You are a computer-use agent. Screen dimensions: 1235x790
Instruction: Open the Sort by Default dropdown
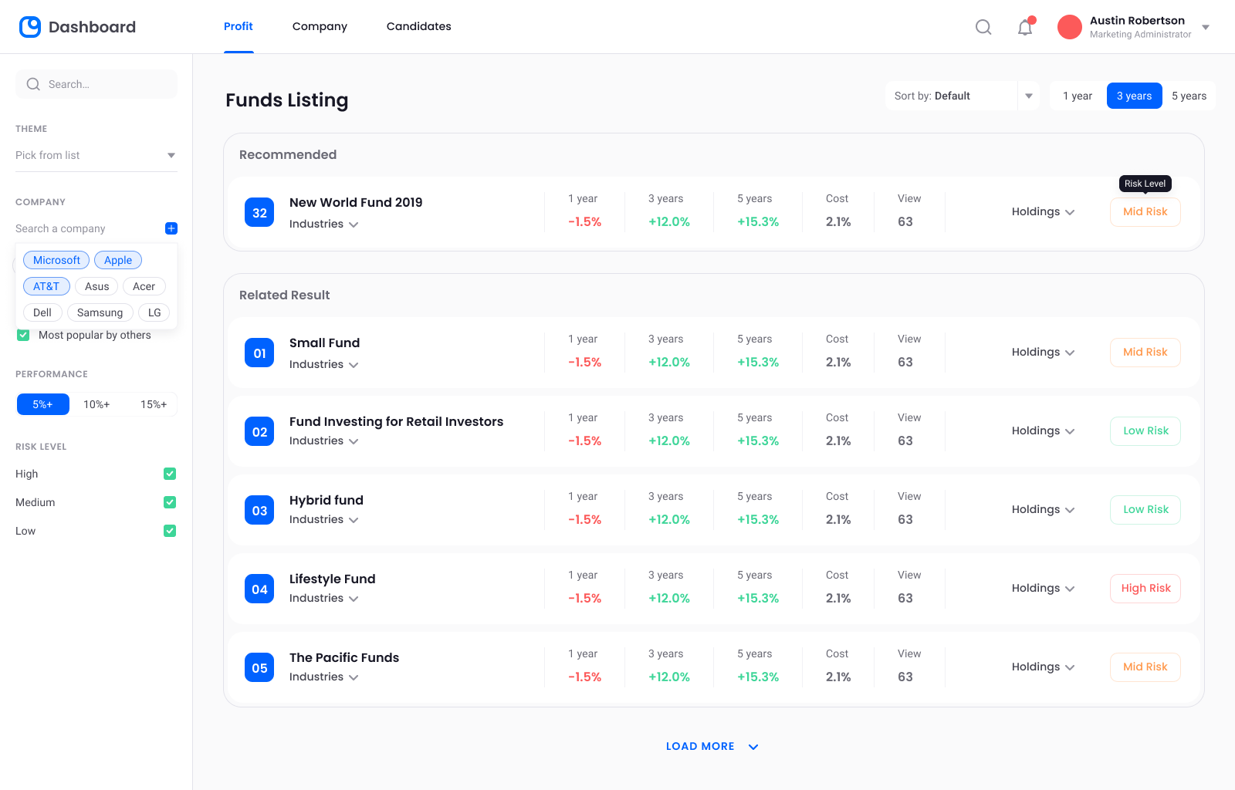coord(962,96)
